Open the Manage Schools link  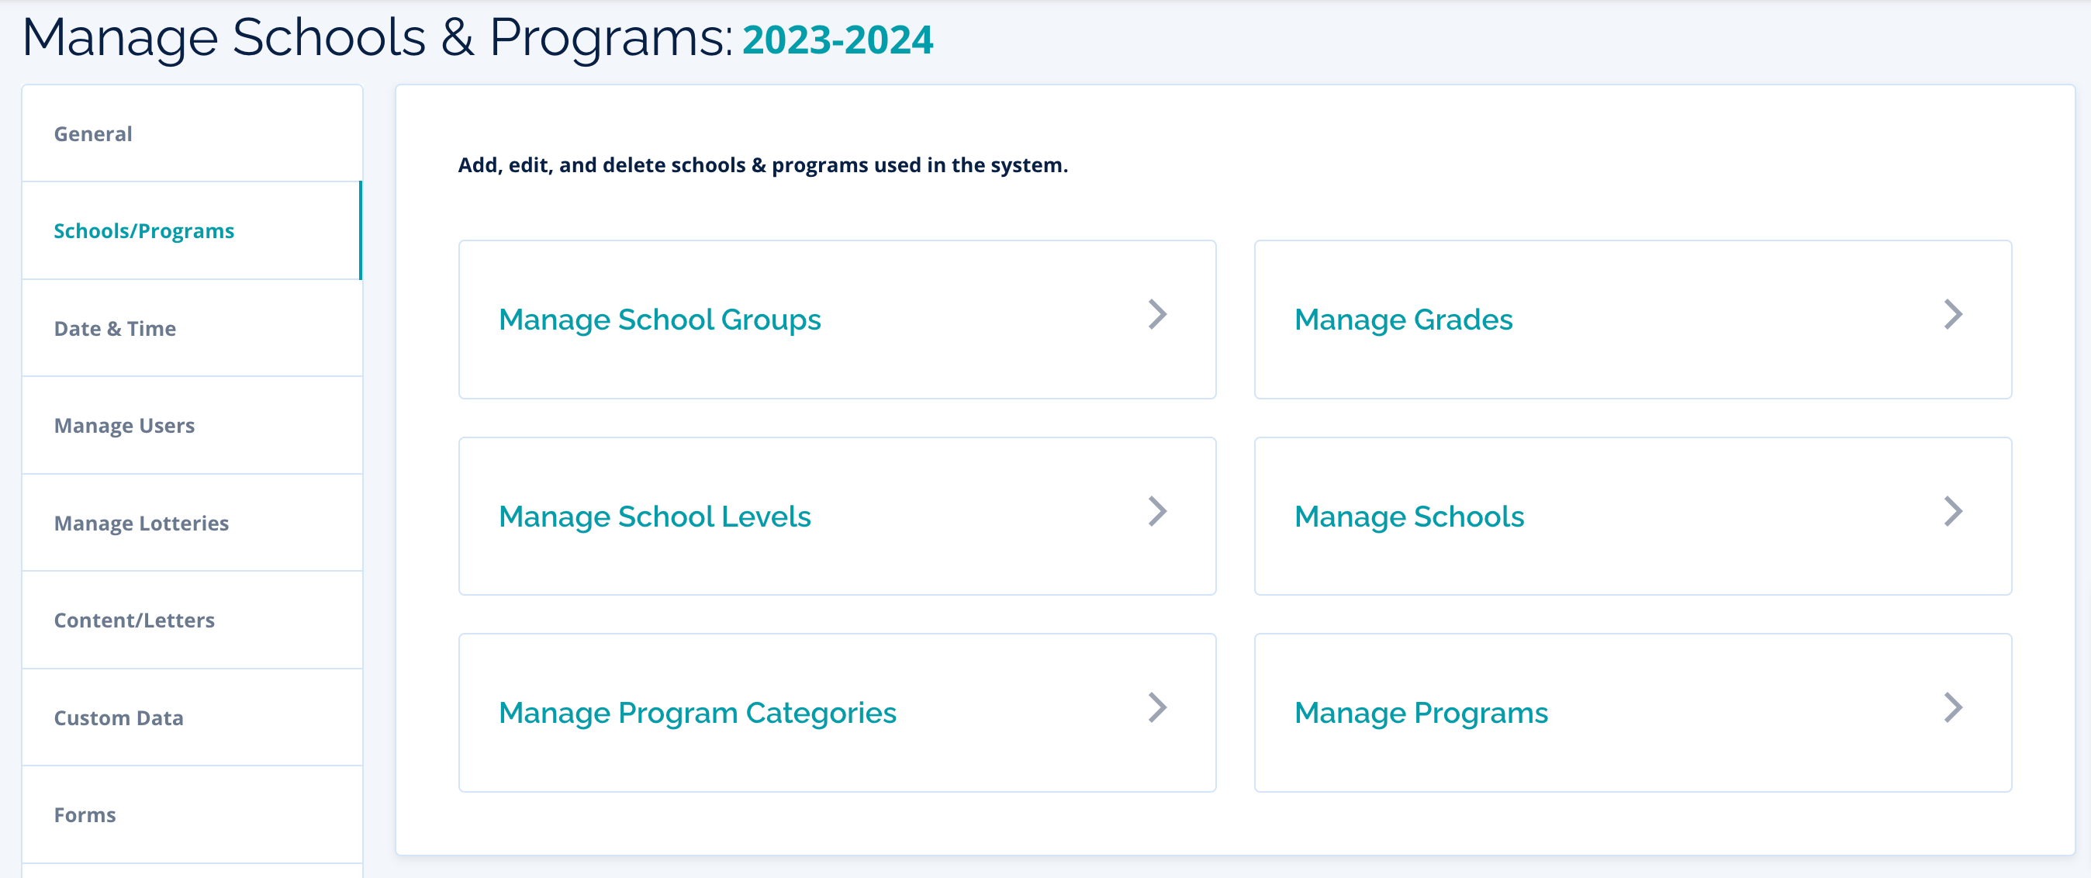(x=1408, y=517)
